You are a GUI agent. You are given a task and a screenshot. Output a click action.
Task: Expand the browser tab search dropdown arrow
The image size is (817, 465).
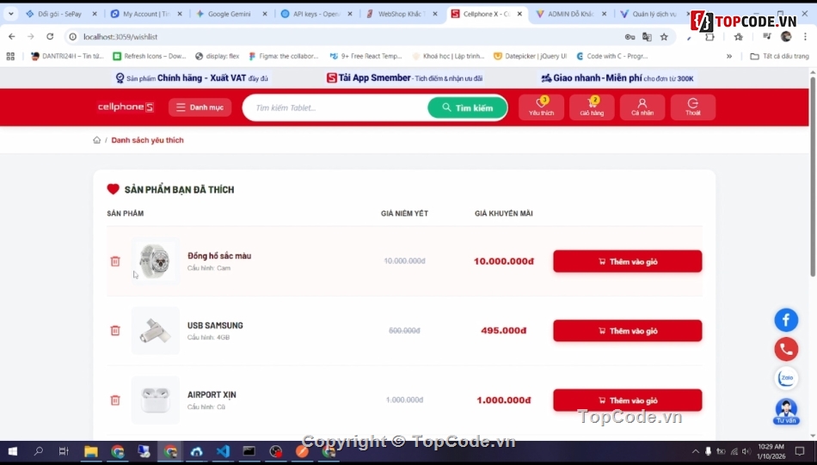pyautogui.click(x=11, y=14)
